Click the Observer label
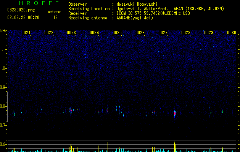The height and width of the screenshot is (152, 240). 77,4
